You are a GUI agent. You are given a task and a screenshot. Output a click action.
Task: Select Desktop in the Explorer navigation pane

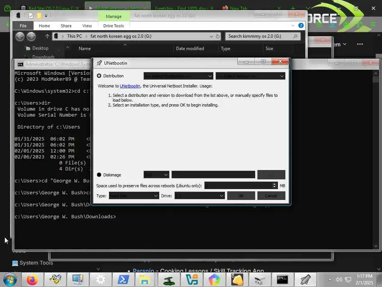(x=40, y=48)
